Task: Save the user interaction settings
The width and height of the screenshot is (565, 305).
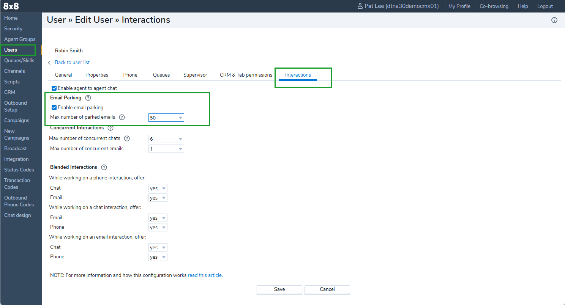Action: (x=279, y=289)
